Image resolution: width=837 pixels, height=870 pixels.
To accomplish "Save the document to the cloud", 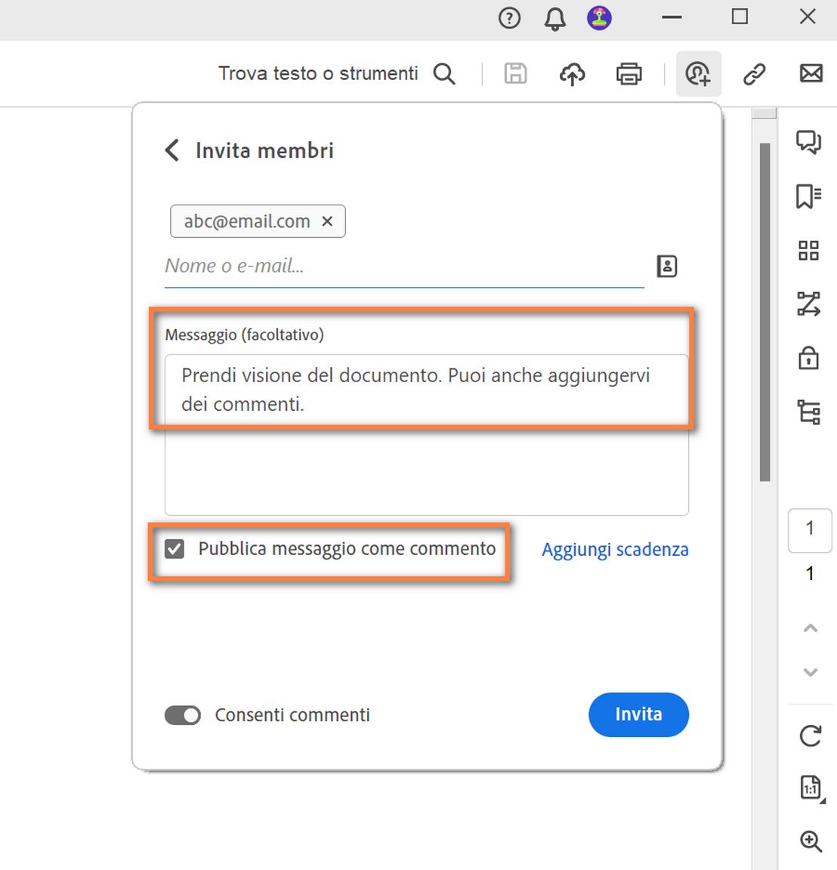I will [572, 73].
